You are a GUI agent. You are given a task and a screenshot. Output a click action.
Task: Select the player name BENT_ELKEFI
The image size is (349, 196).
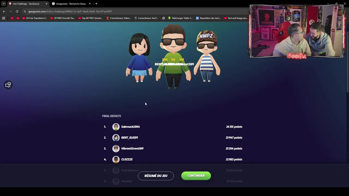click(x=130, y=137)
